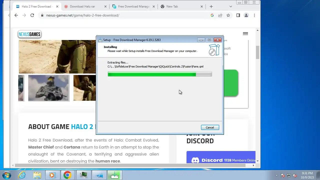Click the muted volume tray icon

(295, 175)
